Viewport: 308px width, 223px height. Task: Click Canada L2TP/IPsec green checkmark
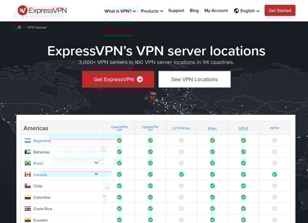181,175
